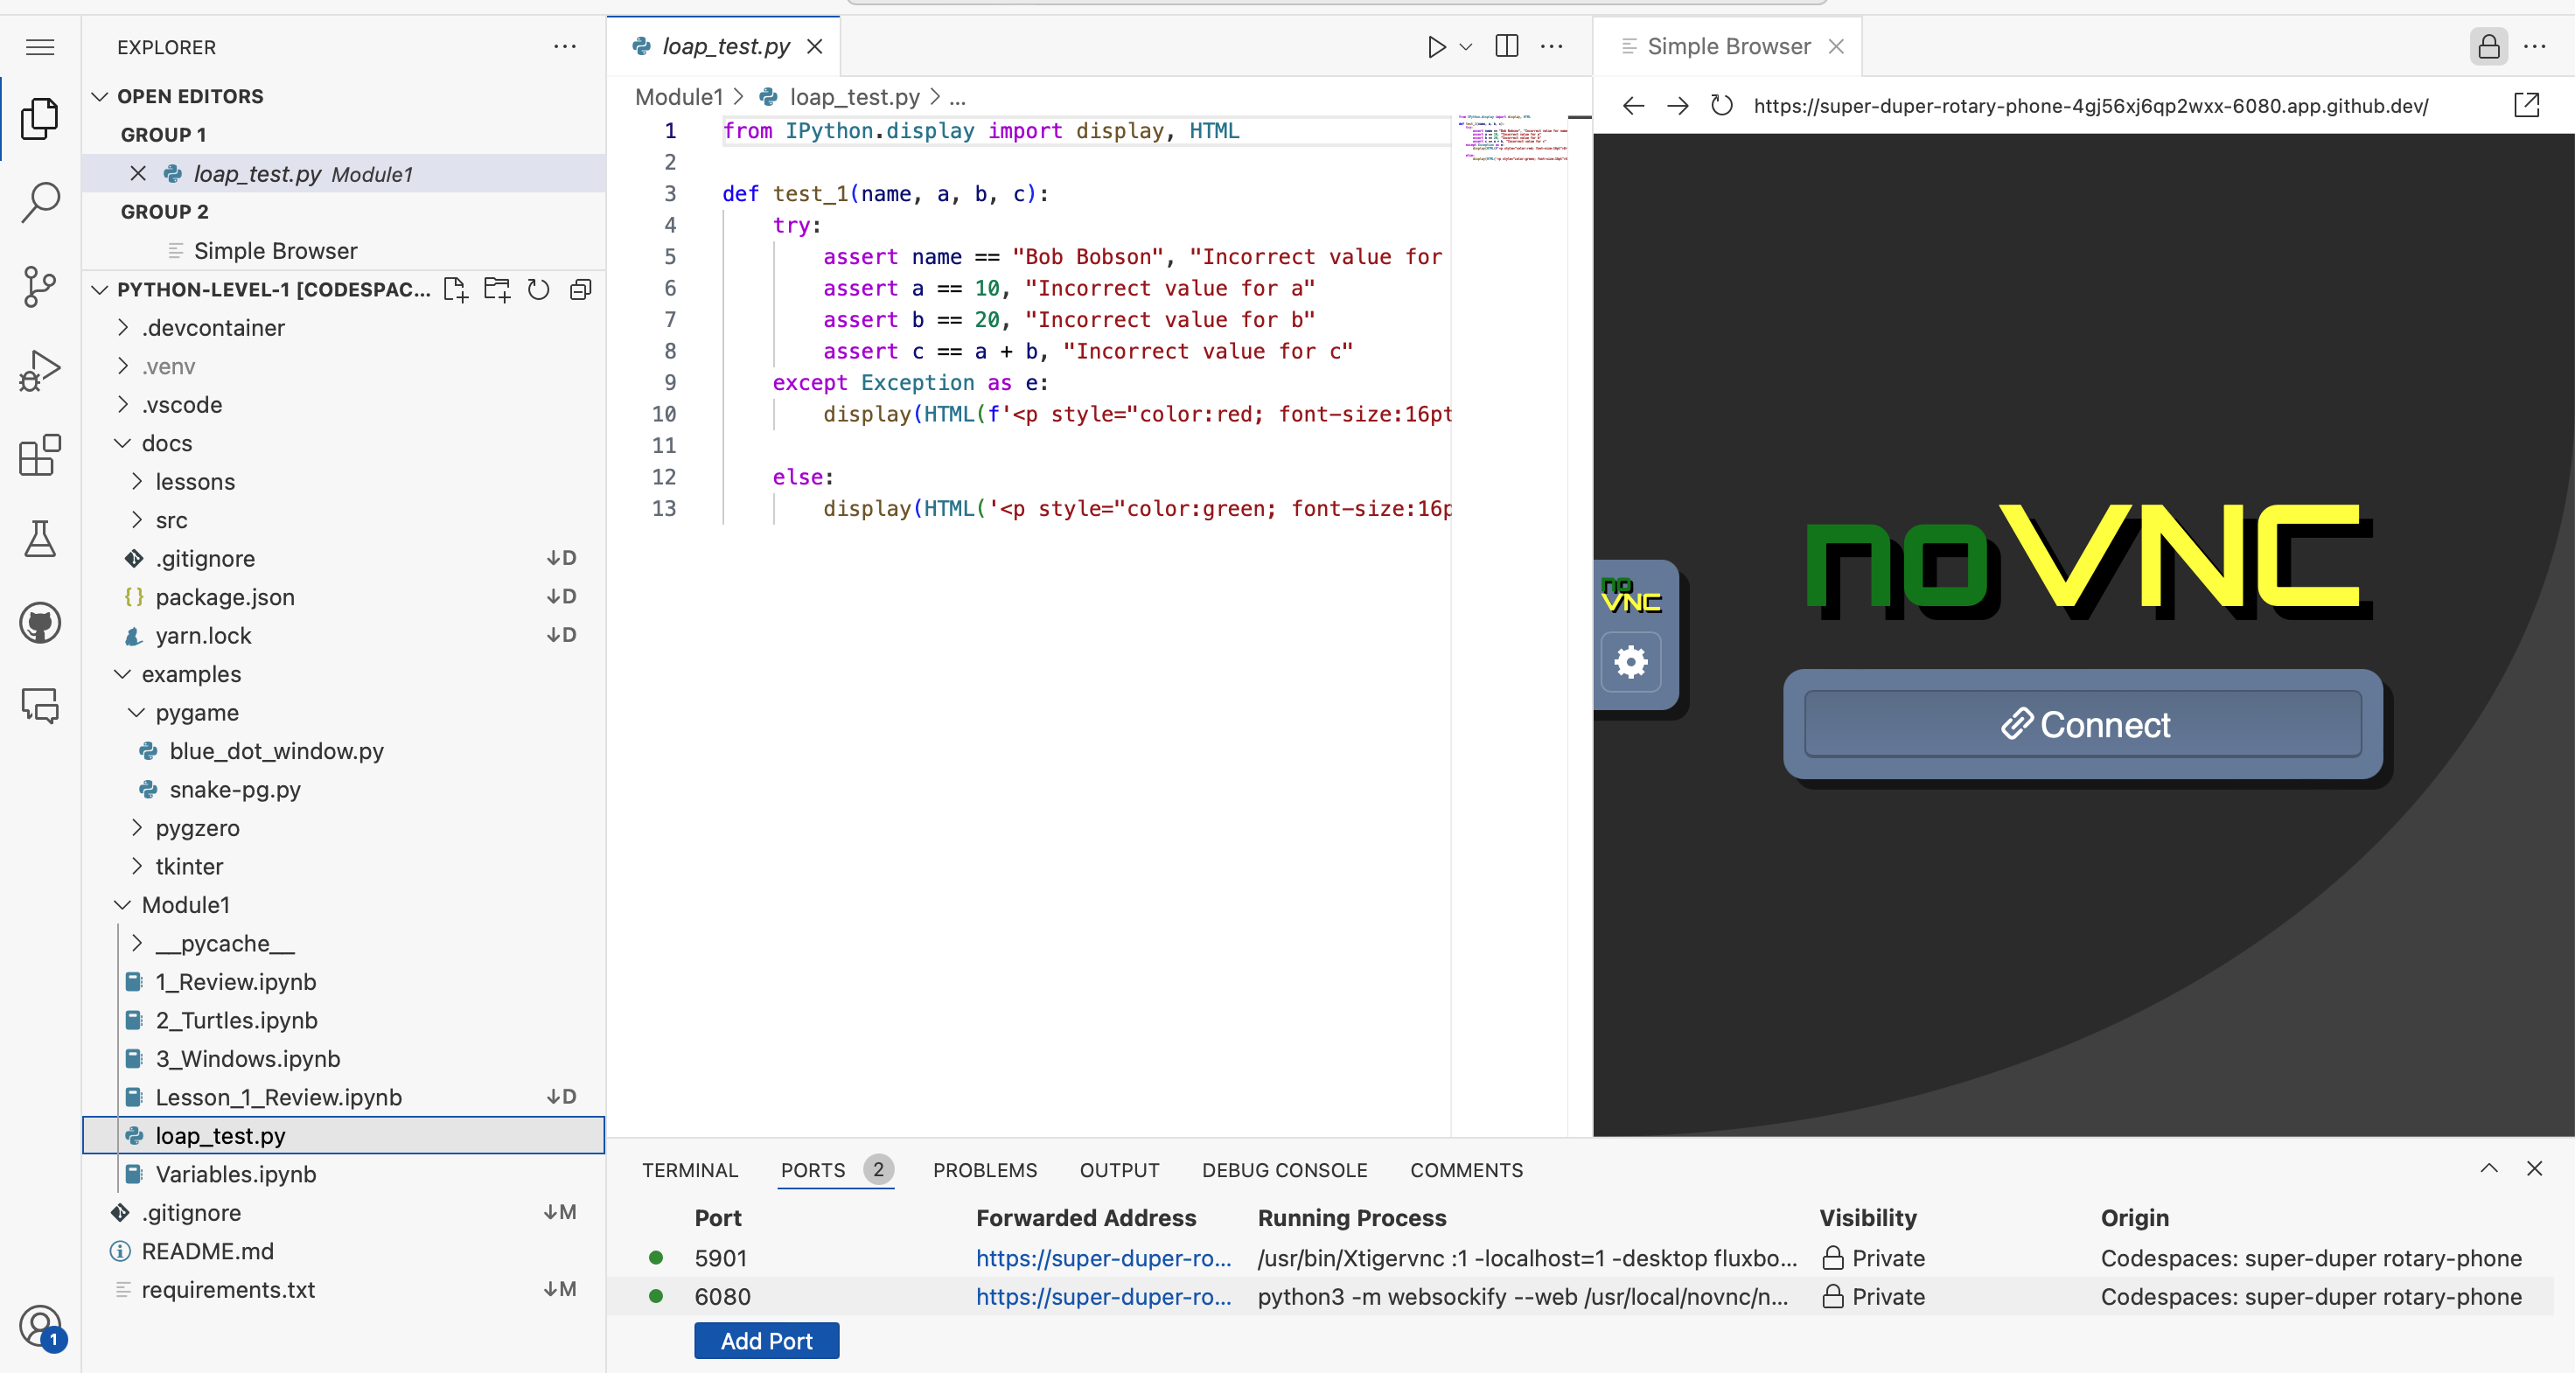This screenshot has width=2575, height=1373.
Task: Run the Python file with play icon
Action: 1436,47
